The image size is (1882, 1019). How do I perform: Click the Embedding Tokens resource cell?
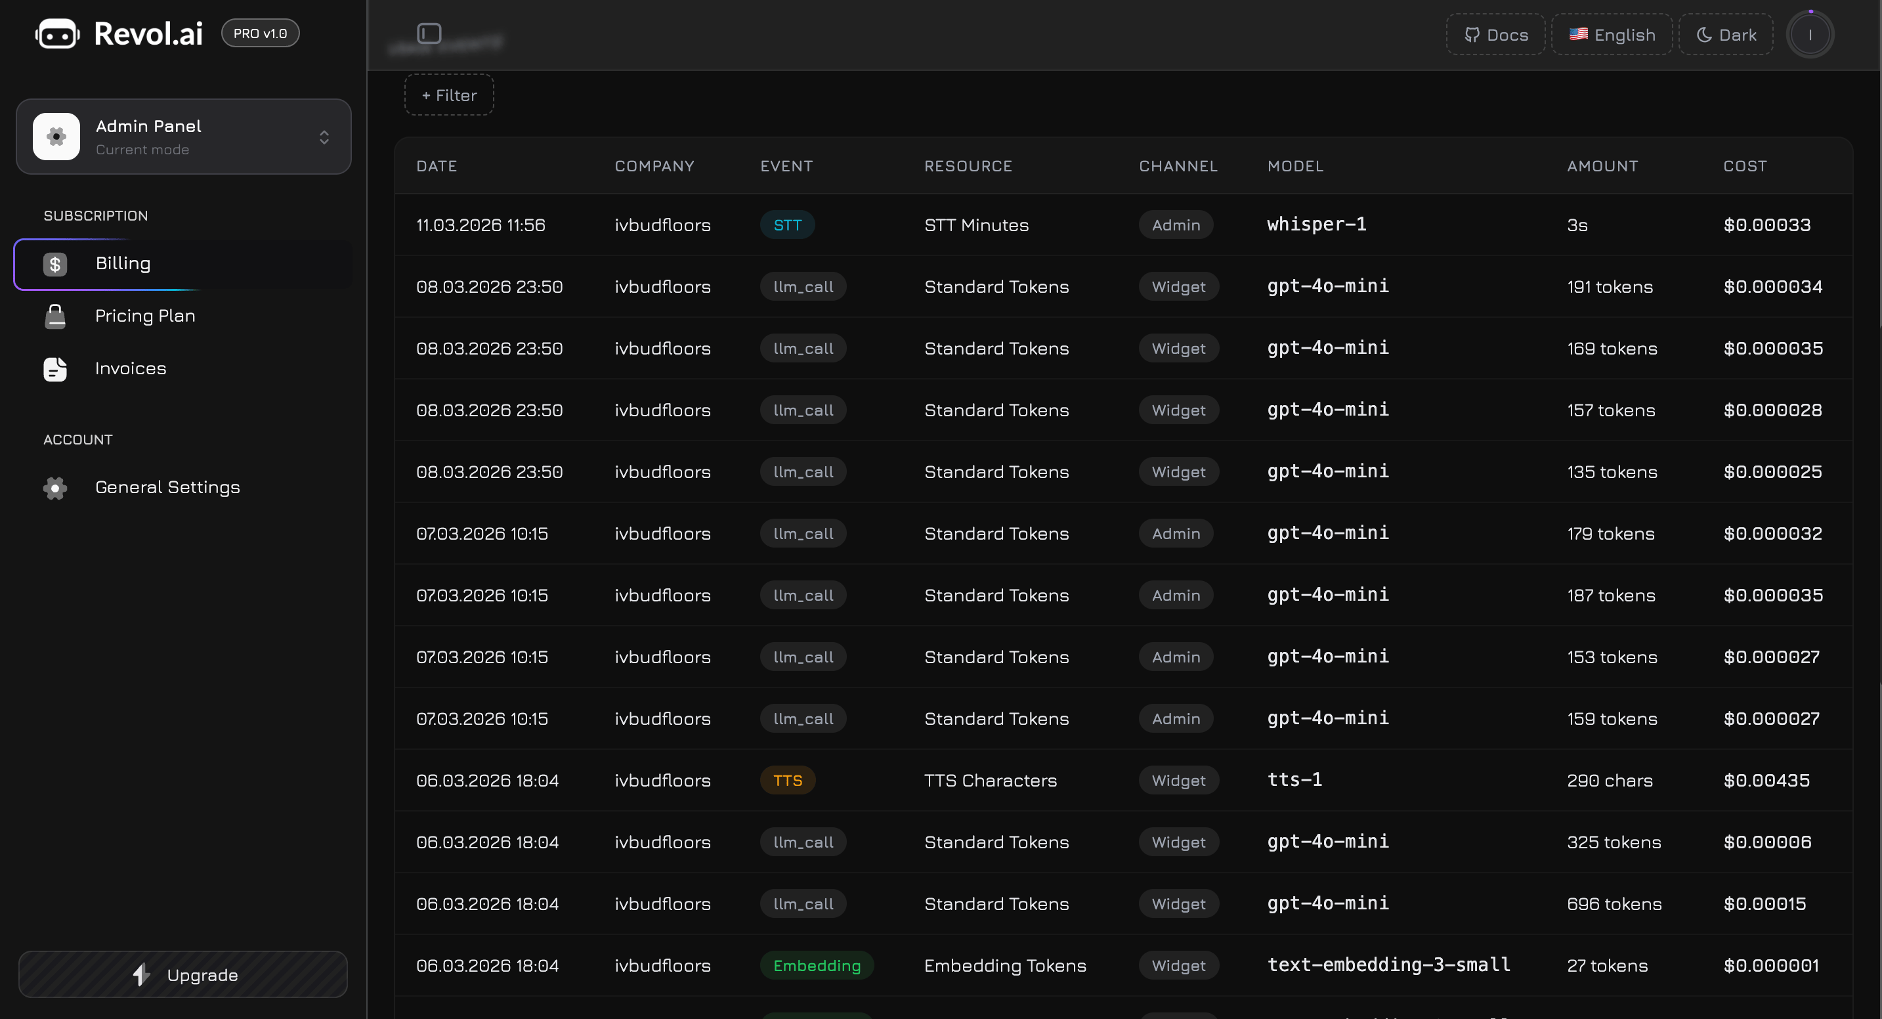(1004, 966)
